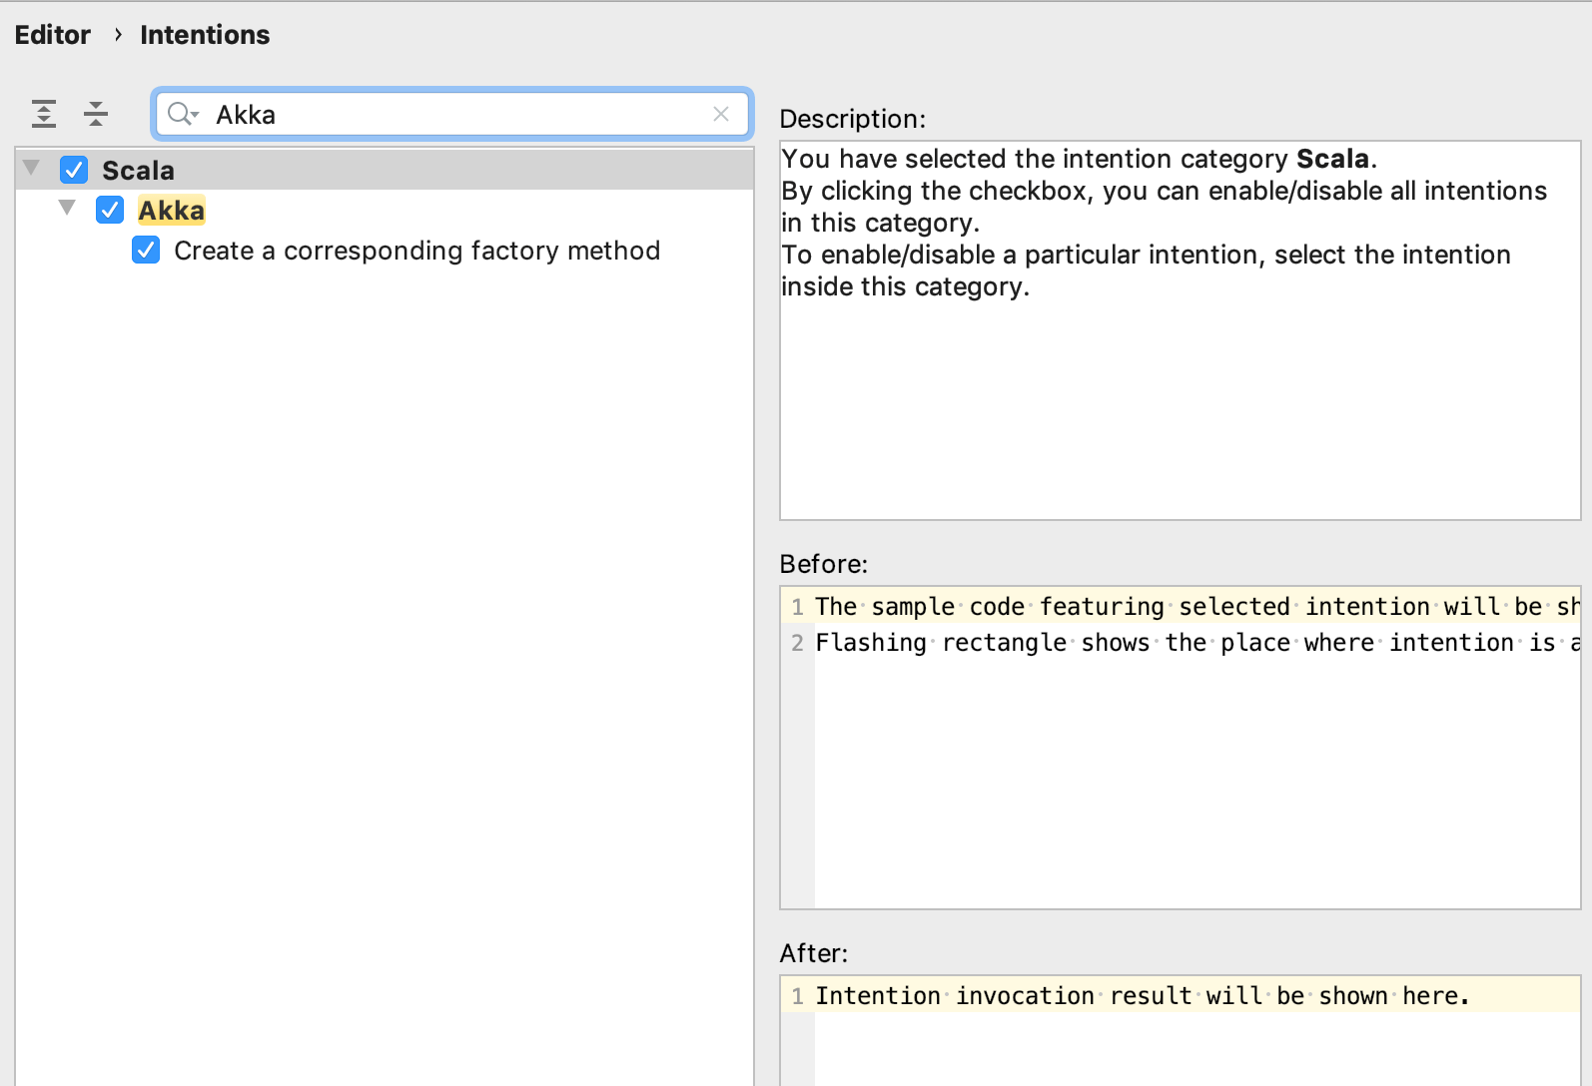Clear the Akka search text
1592x1086 pixels.
pyautogui.click(x=721, y=115)
